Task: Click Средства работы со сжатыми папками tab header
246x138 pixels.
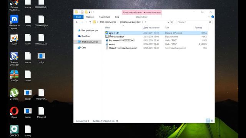Action: pyautogui.click(x=142, y=12)
